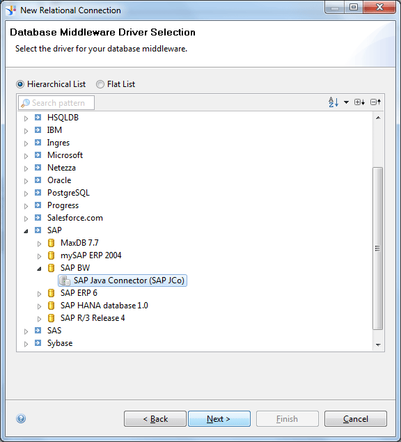
Task: Select the PostgreSQL tree item
Action: point(68,193)
